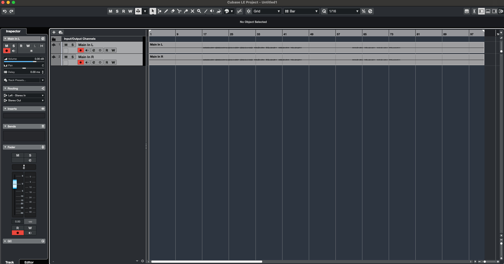Switch to the Editor tab
The width and height of the screenshot is (504, 264).
[x=29, y=262]
